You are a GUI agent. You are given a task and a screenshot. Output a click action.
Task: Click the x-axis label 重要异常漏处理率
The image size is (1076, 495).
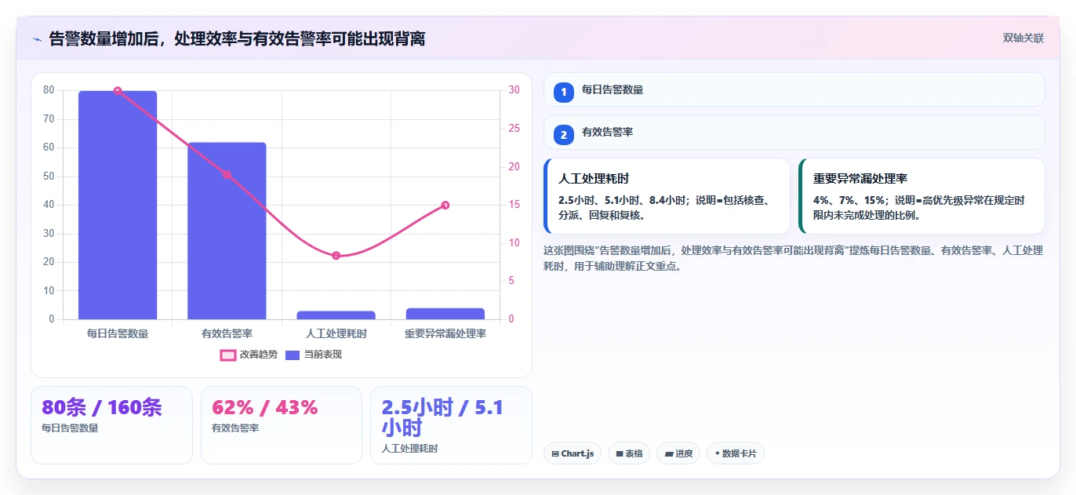(x=445, y=333)
